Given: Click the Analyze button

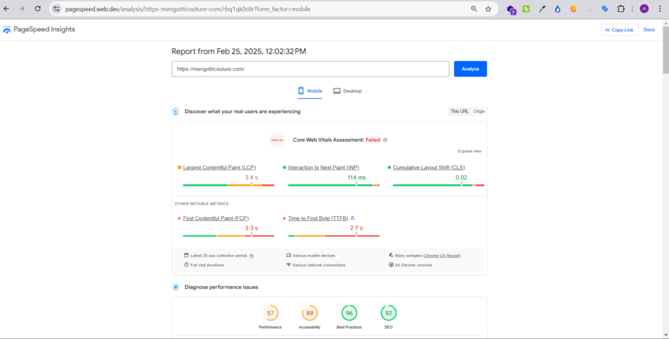Looking at the screenshot, I should click(470, 69).
